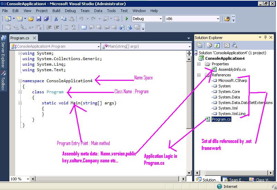Viewport: 277px width, 190px height.
Task: Click the editor split-window handle above scrollbar
Action: click(189, 53)
